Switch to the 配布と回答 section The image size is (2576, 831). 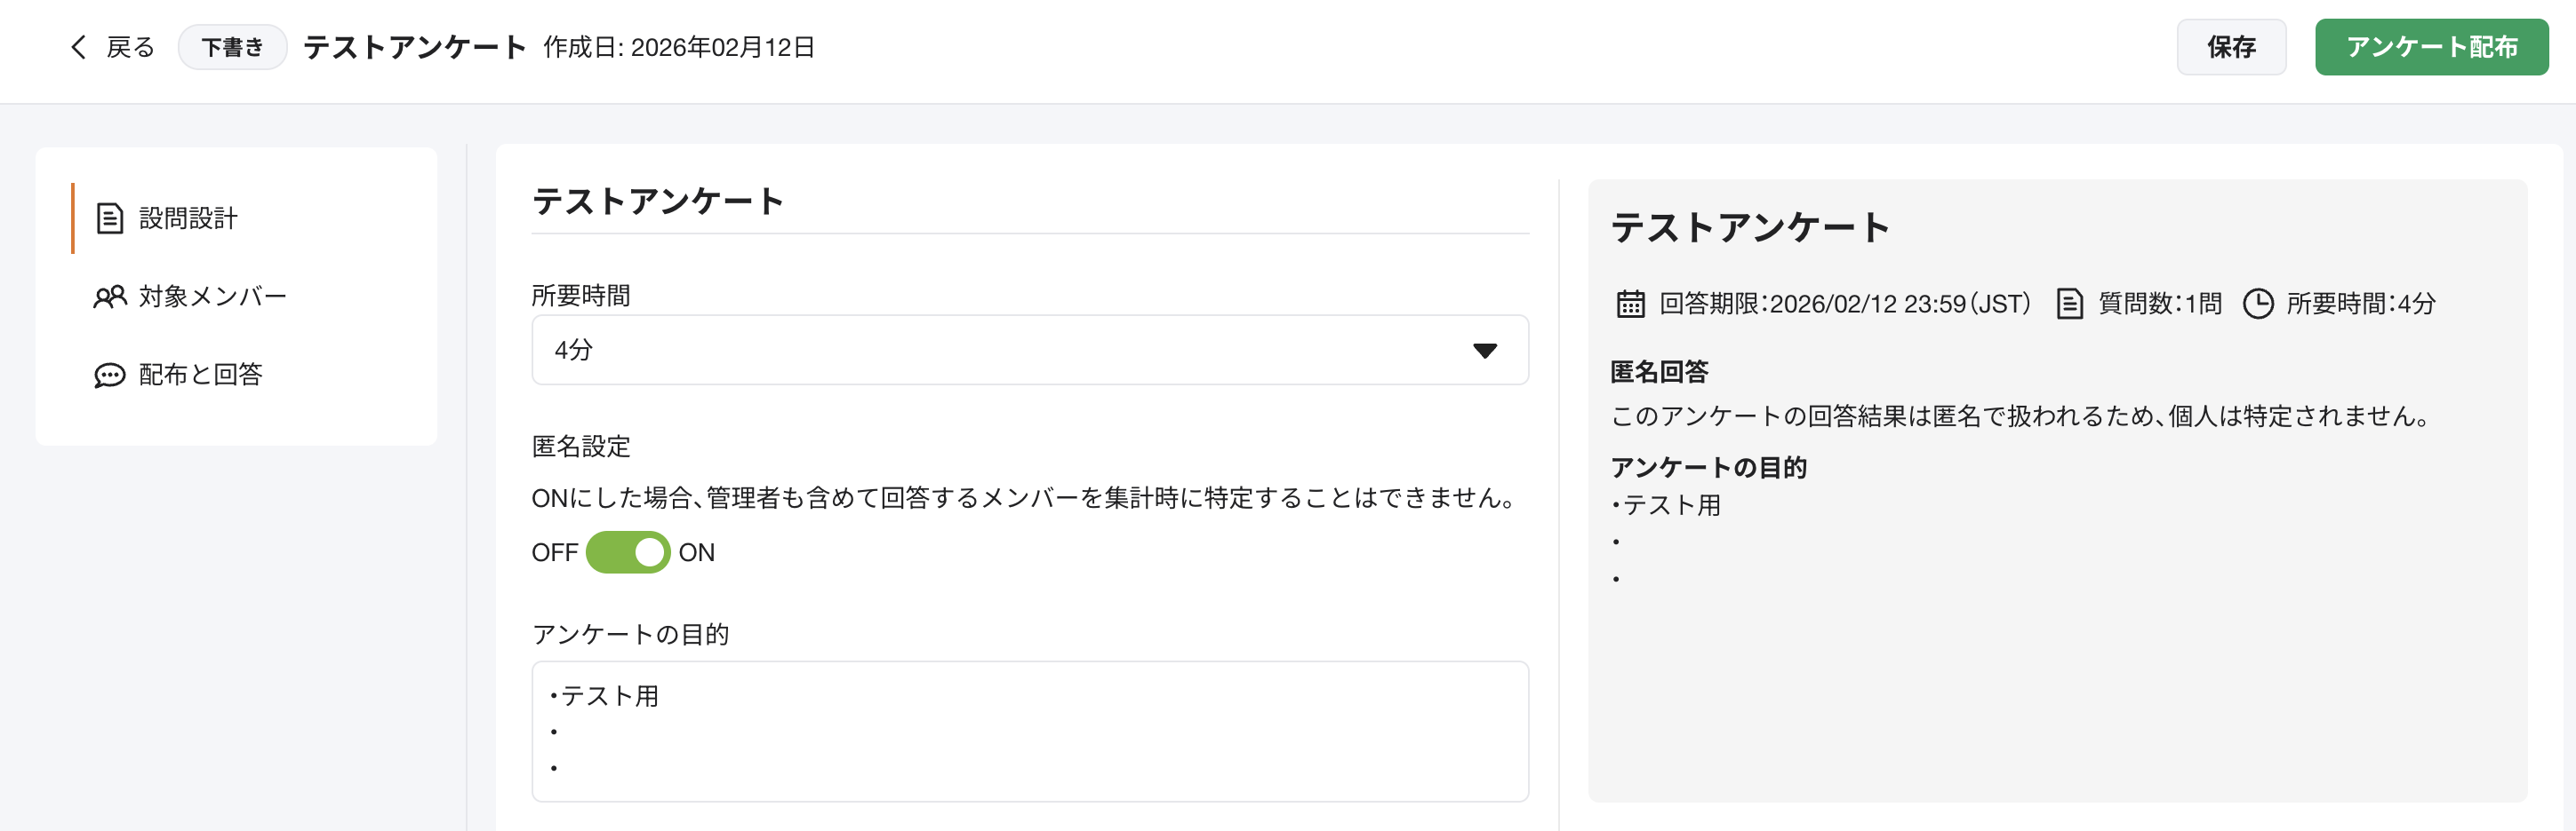pyautogui.click(x=201, y=376)
